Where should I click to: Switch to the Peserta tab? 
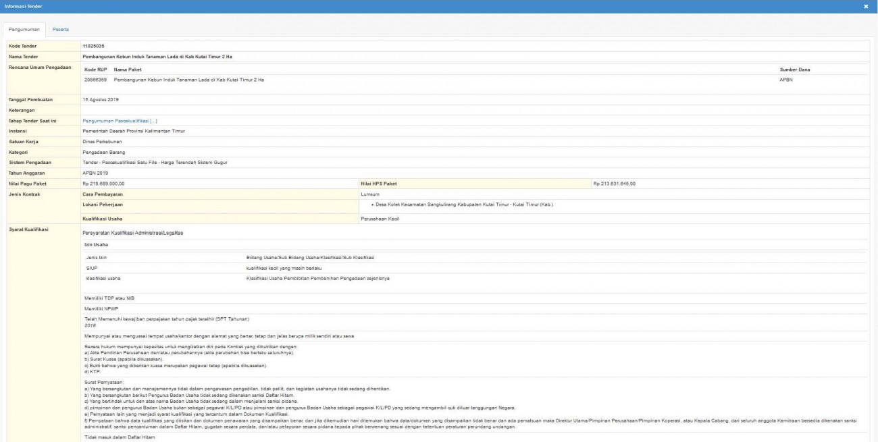point(62,30)
